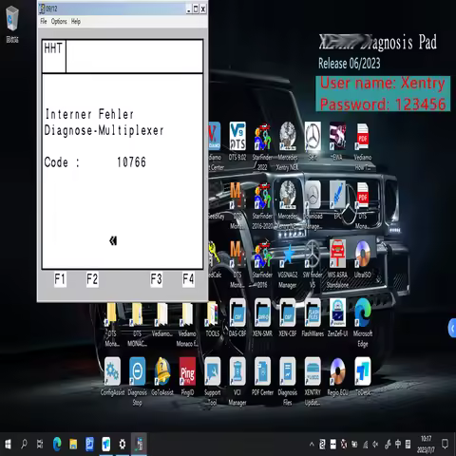Open the TOOLS folder shortcut
The height and width of the screenshot is (456, 456).
[213, 318]
